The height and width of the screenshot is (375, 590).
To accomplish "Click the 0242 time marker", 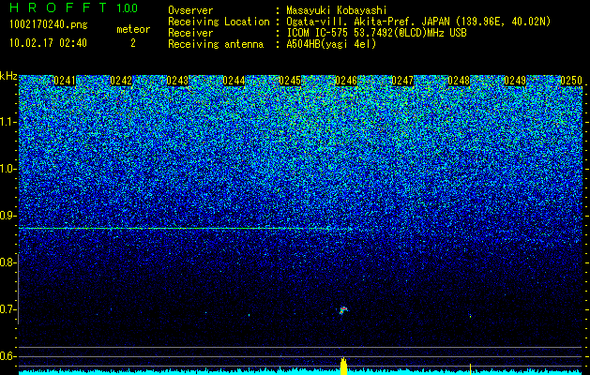I will point(121,81).
